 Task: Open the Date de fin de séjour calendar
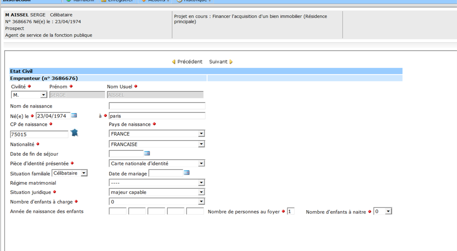pyautogui.click(x=147, y=153)
